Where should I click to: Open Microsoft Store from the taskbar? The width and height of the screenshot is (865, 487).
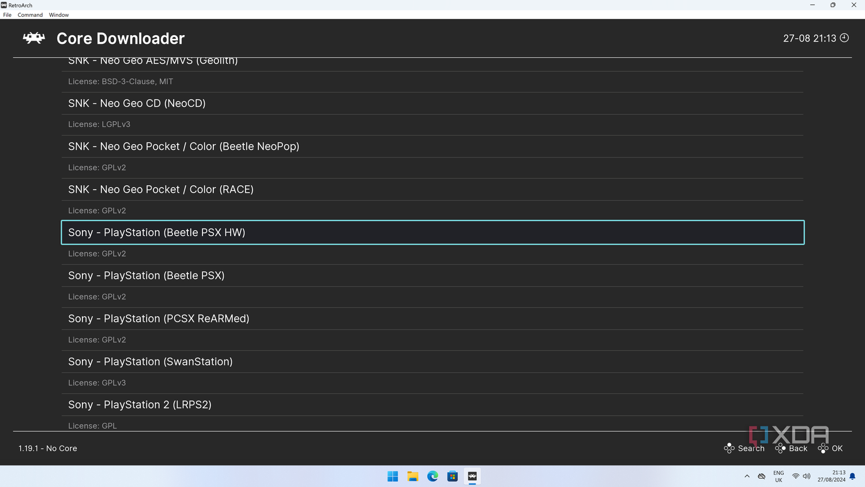[x=453, y=476]
